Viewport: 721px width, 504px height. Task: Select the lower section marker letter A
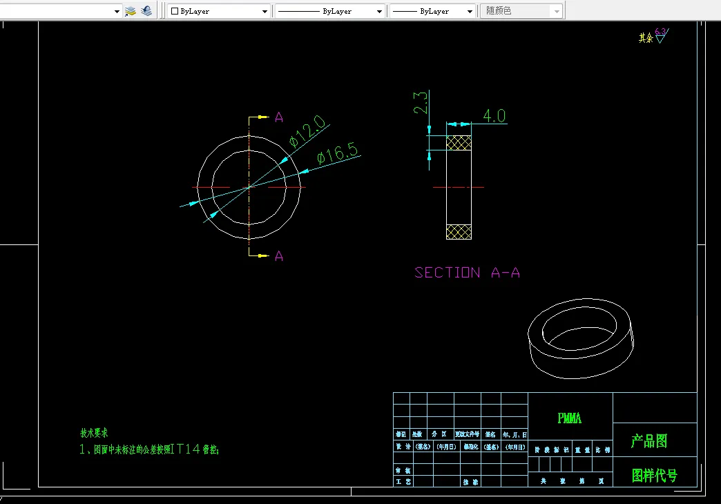pyautogui.click(x=278, y=256)
